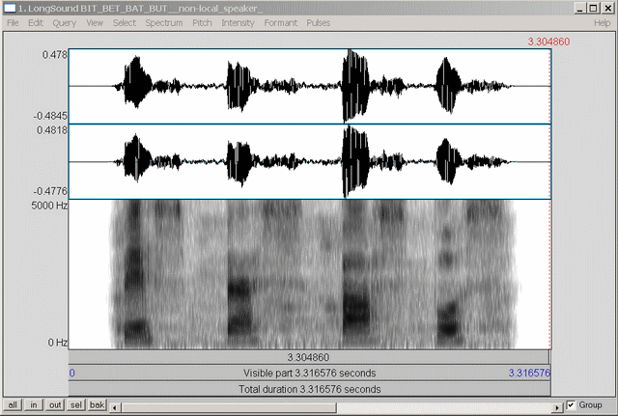Open the Help menu
Viewport: 618px width, 416px height.
point(602,22)
